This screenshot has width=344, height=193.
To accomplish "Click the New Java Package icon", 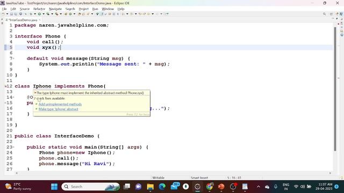I will [66, 14].
